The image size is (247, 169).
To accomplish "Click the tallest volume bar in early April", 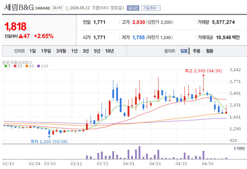I will tap(139, 153).
